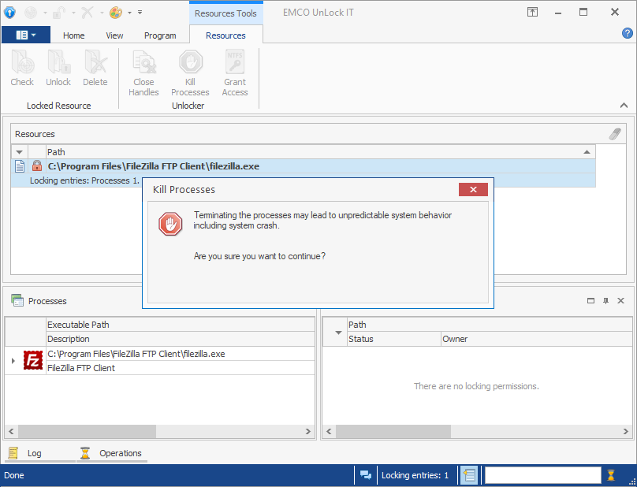Click the FileZilla process icon
Viewport: 637px width, 487px height.
(x=33, y=360)
